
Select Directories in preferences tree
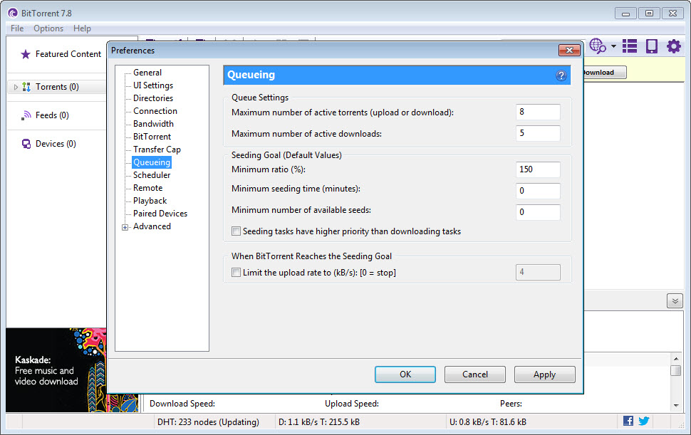click(x=153, y=98)
